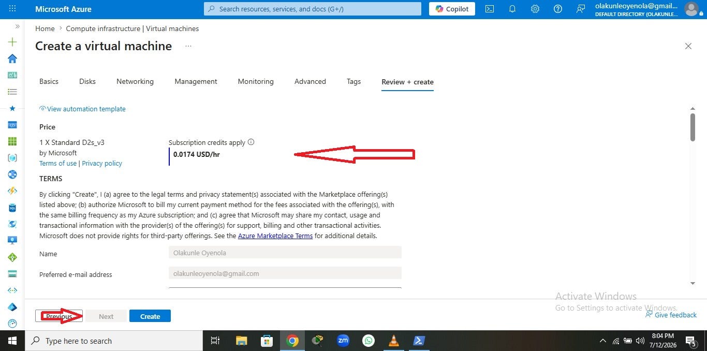Open SQL databases icon in sidebar
This screenshot has width=707, height=351.
tap(12, 208)
